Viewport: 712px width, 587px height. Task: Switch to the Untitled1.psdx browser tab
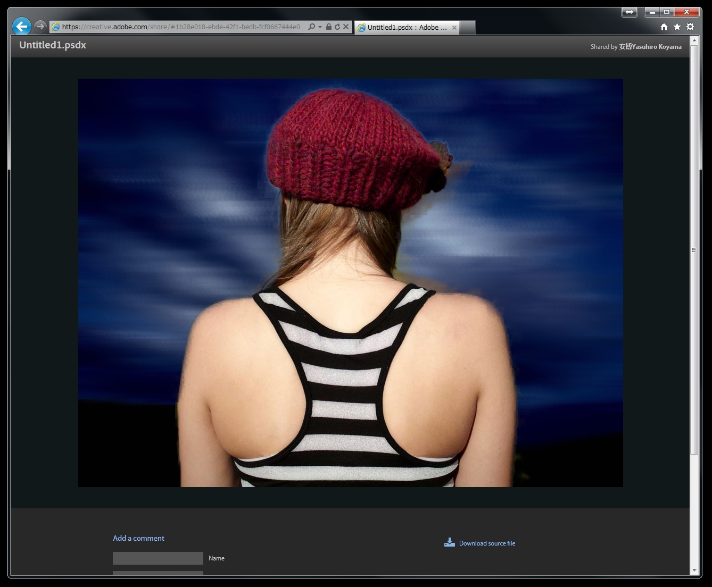point(402,27)
